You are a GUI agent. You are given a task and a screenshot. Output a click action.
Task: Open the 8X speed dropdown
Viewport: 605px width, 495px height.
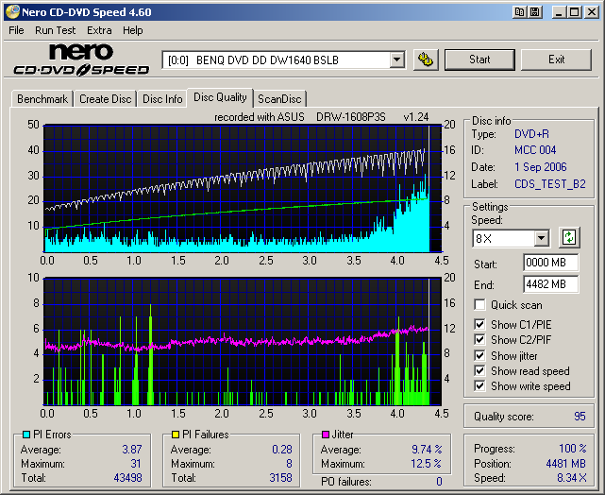pos(541,239)
